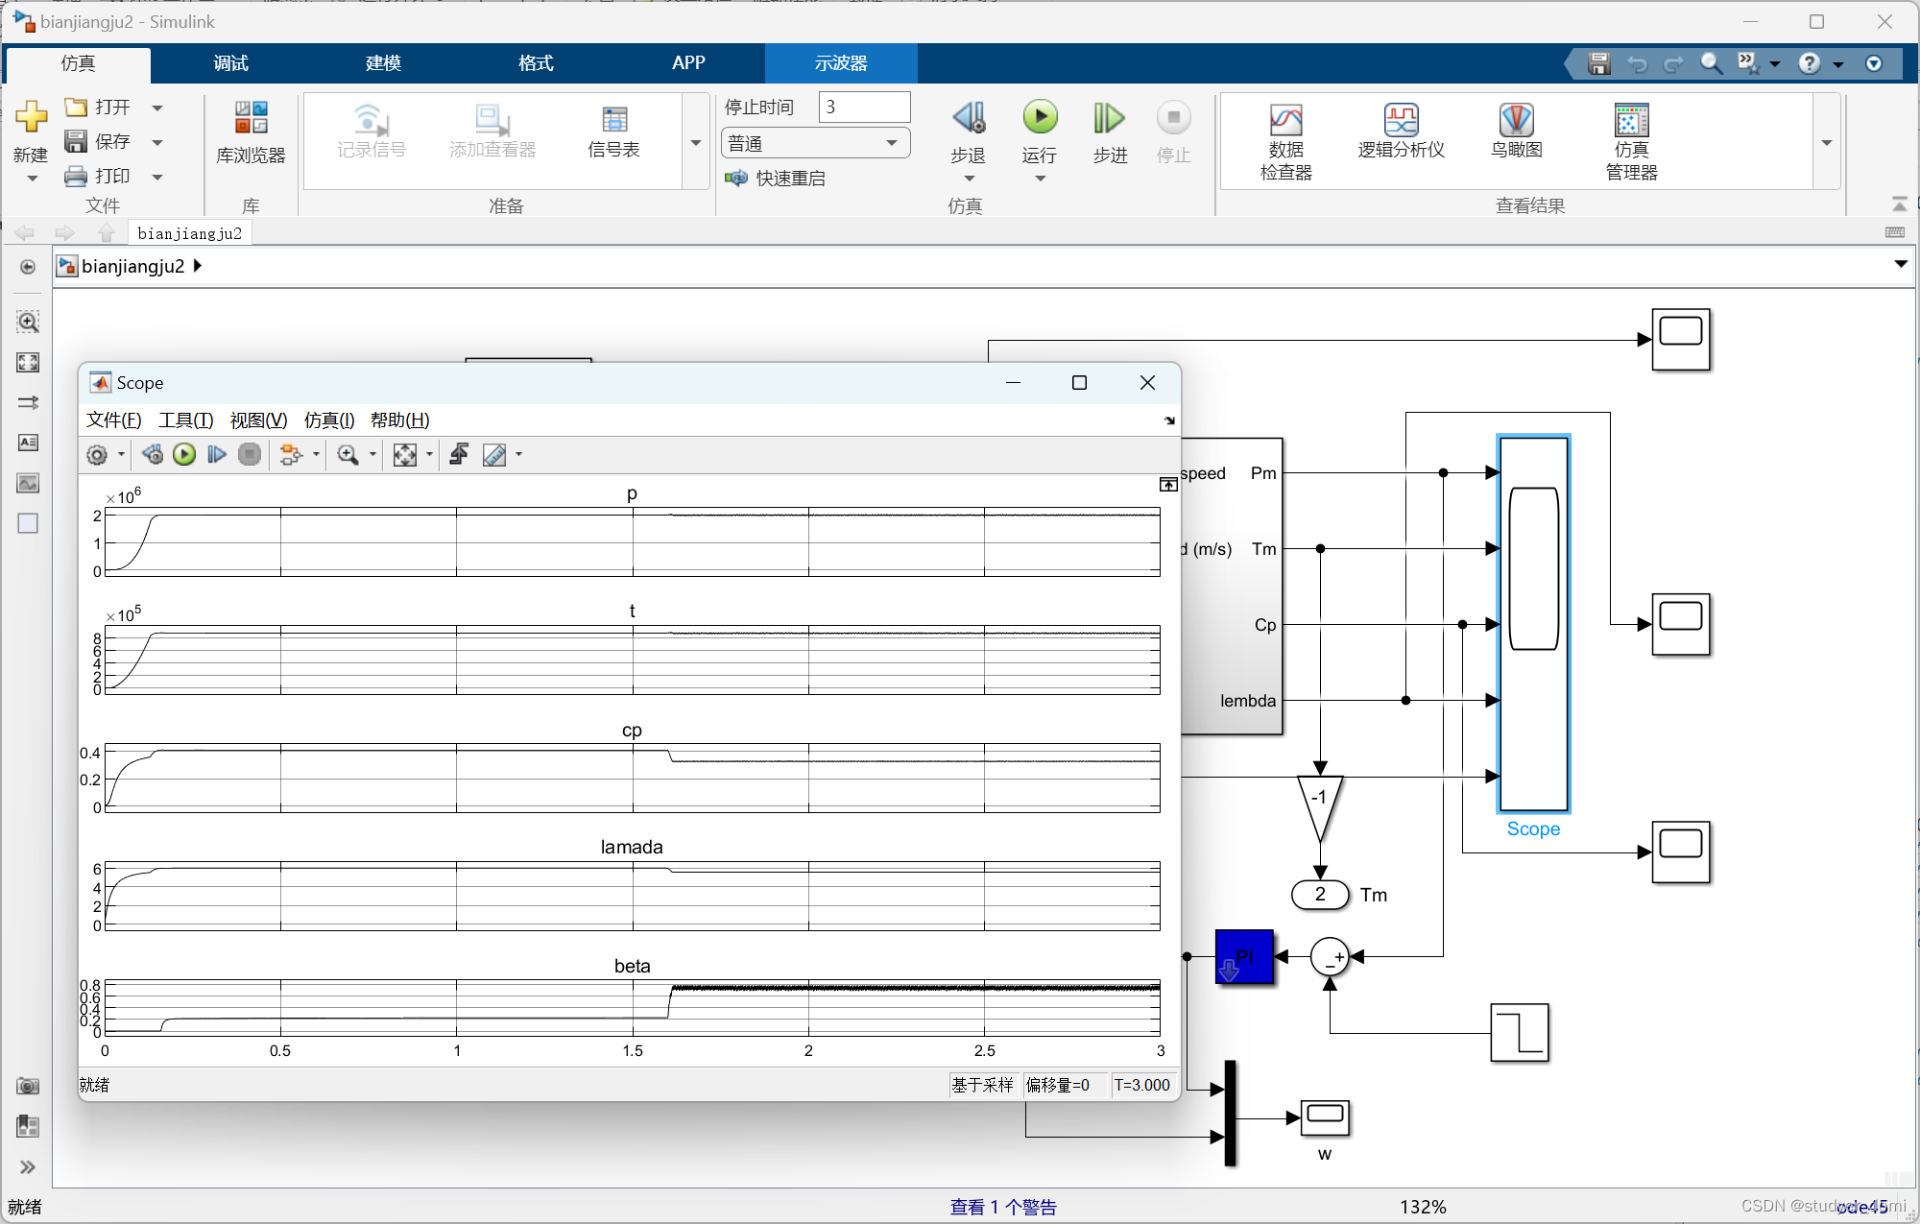Expand the Scope zoom tool dropdown arrow
Viewport: 1920px width, 1224px height.
coord(372,455)
